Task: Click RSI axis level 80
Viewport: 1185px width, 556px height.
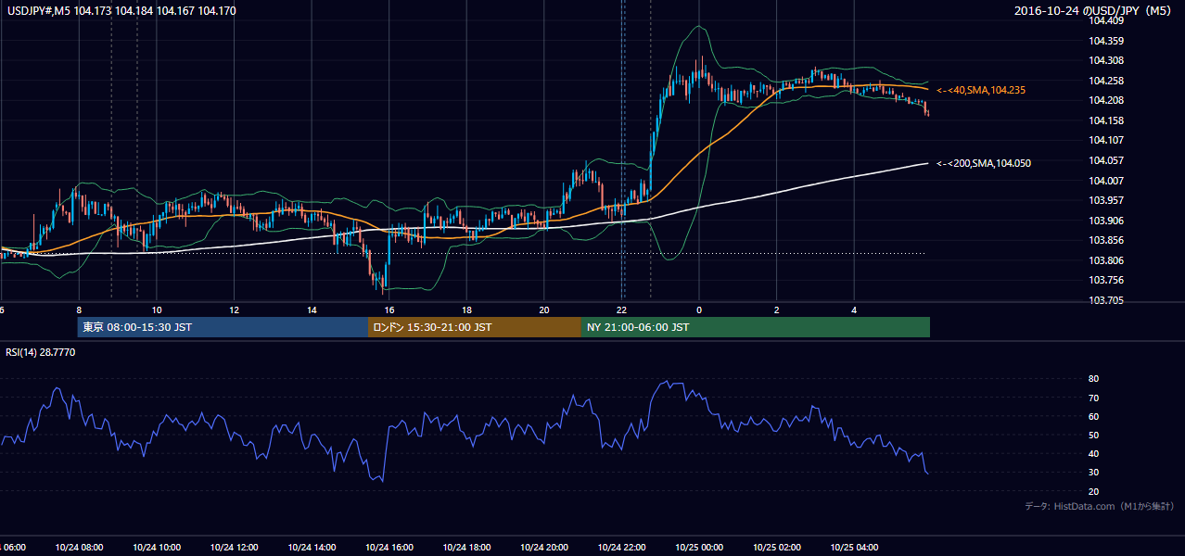Action: click(1094, 379)
